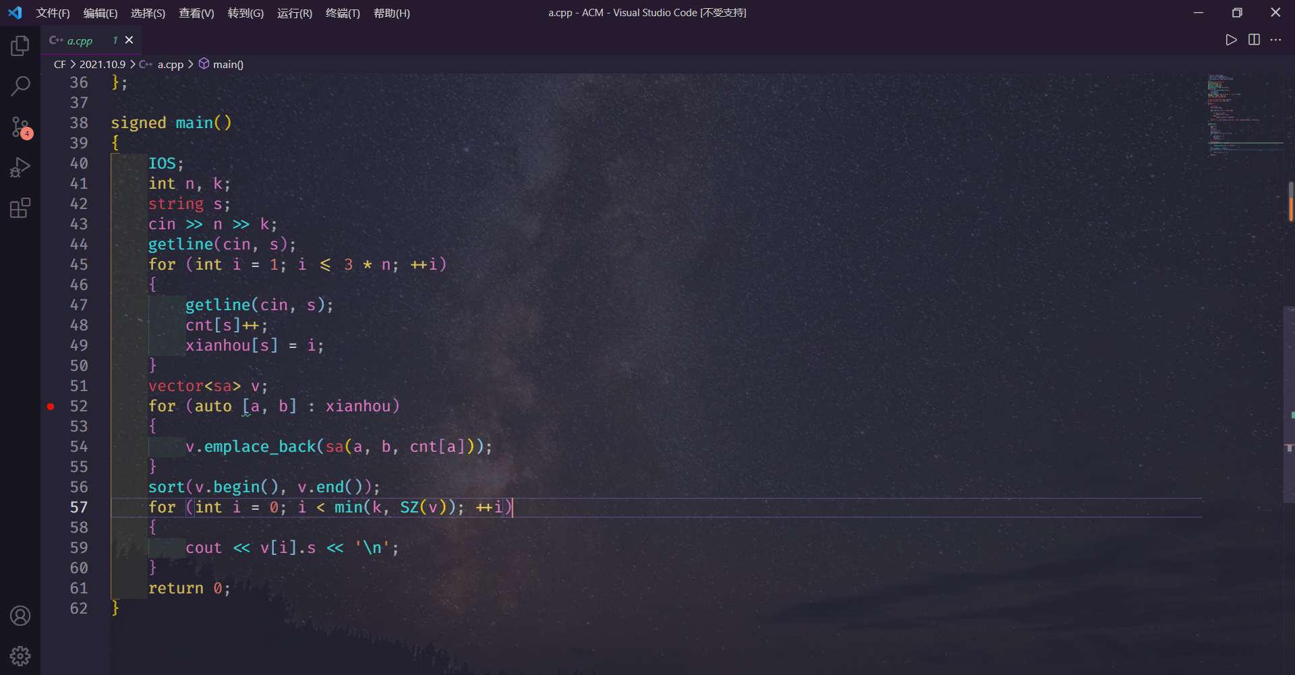The width and height of the screenshot is (1295, 675).
Task: Open the Run and Debug view
Action: pyautogui.click(x=20, y=167)
